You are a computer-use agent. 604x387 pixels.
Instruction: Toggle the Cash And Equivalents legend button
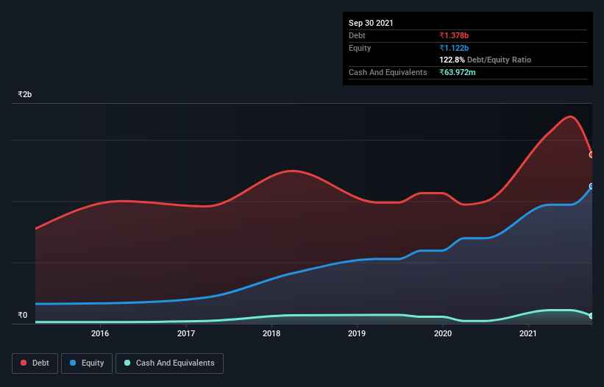coord(169,363)
